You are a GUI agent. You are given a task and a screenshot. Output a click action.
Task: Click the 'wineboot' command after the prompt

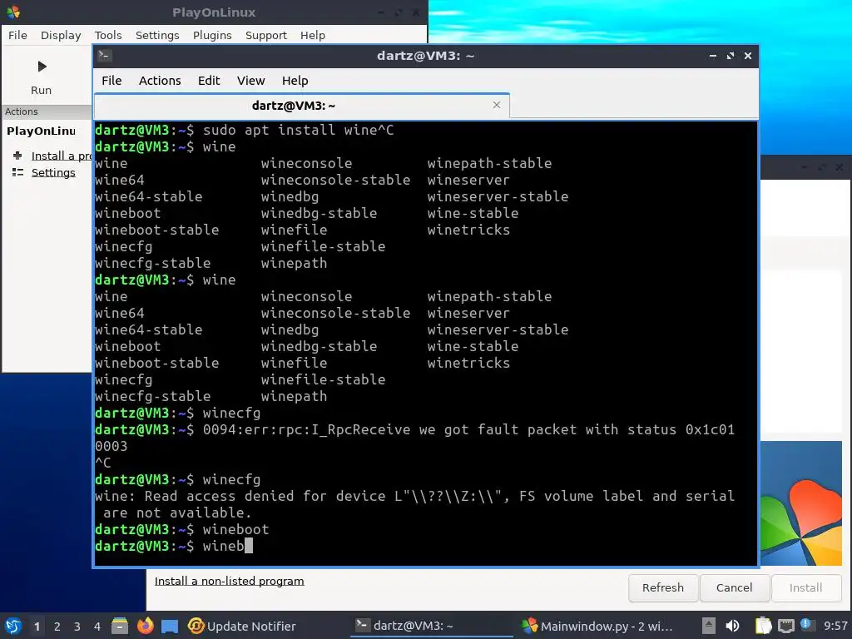(x=235, y=529)
